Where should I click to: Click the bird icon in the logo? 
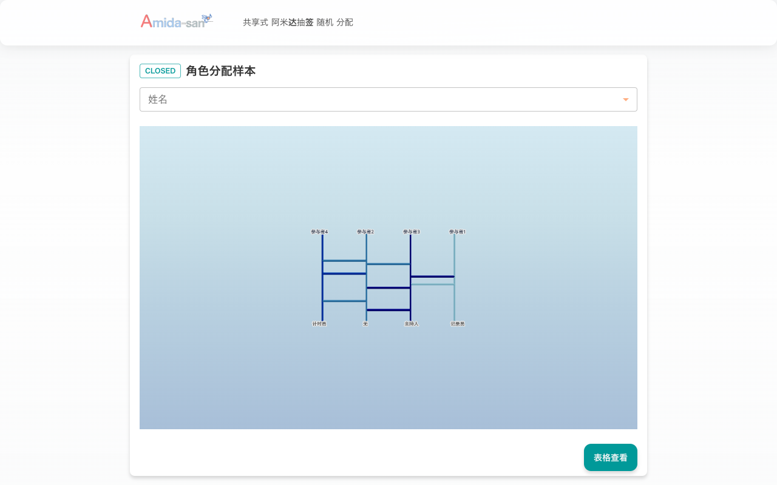pyautogui.click(x=207, y=18)
